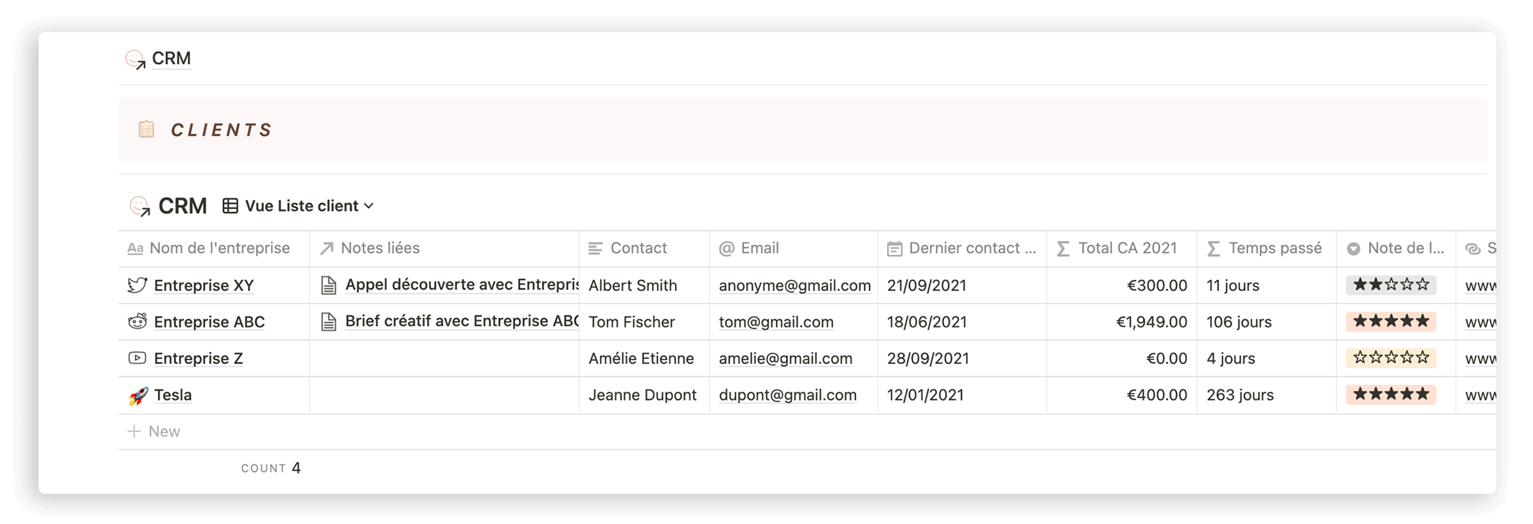The width and height of the screenshot is (1533, 524).
Task: Click the Twitter bird icon for Entreprise XY
Action: pyautogui.click(x=137, y=285)
